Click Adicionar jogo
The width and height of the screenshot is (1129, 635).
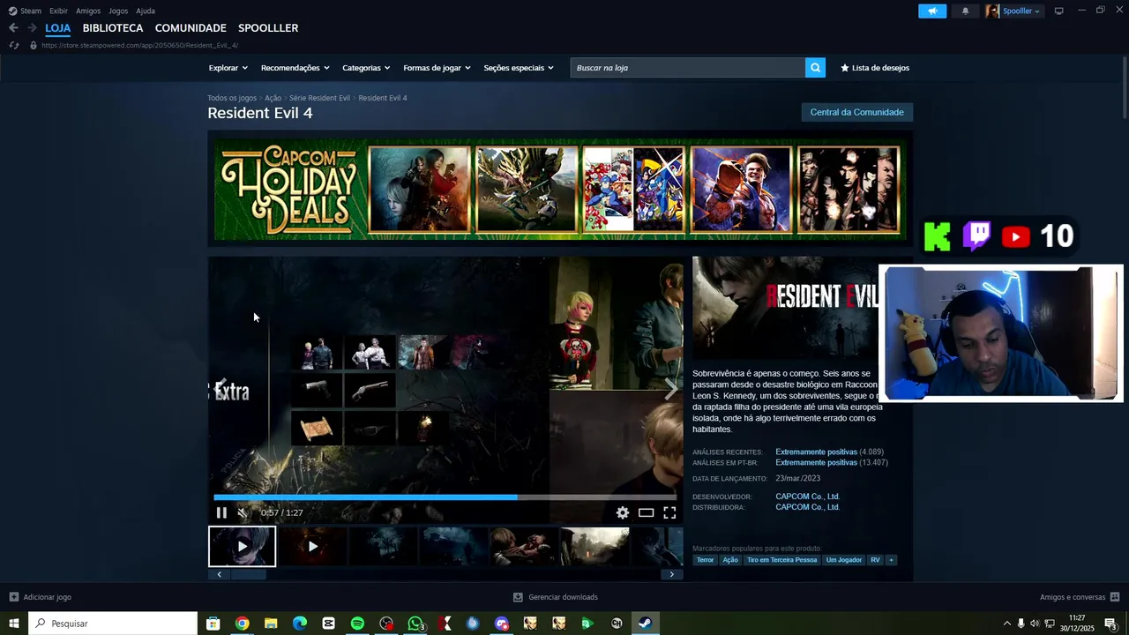pyautogui.click(x=41, y=597)
